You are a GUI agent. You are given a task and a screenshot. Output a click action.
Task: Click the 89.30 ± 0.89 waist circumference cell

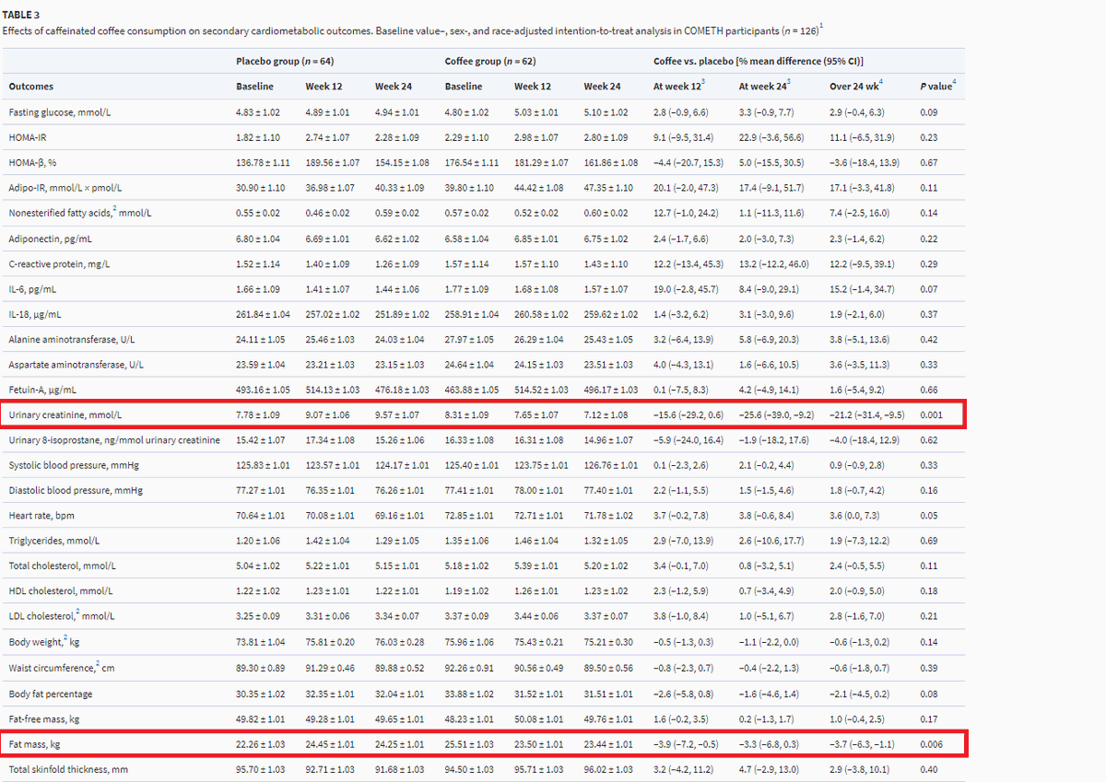262,668
